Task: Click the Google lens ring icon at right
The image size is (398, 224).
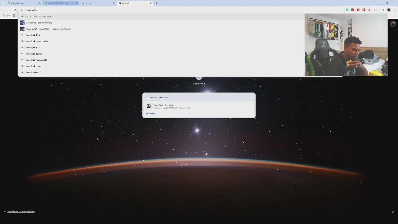Action: 393,24
